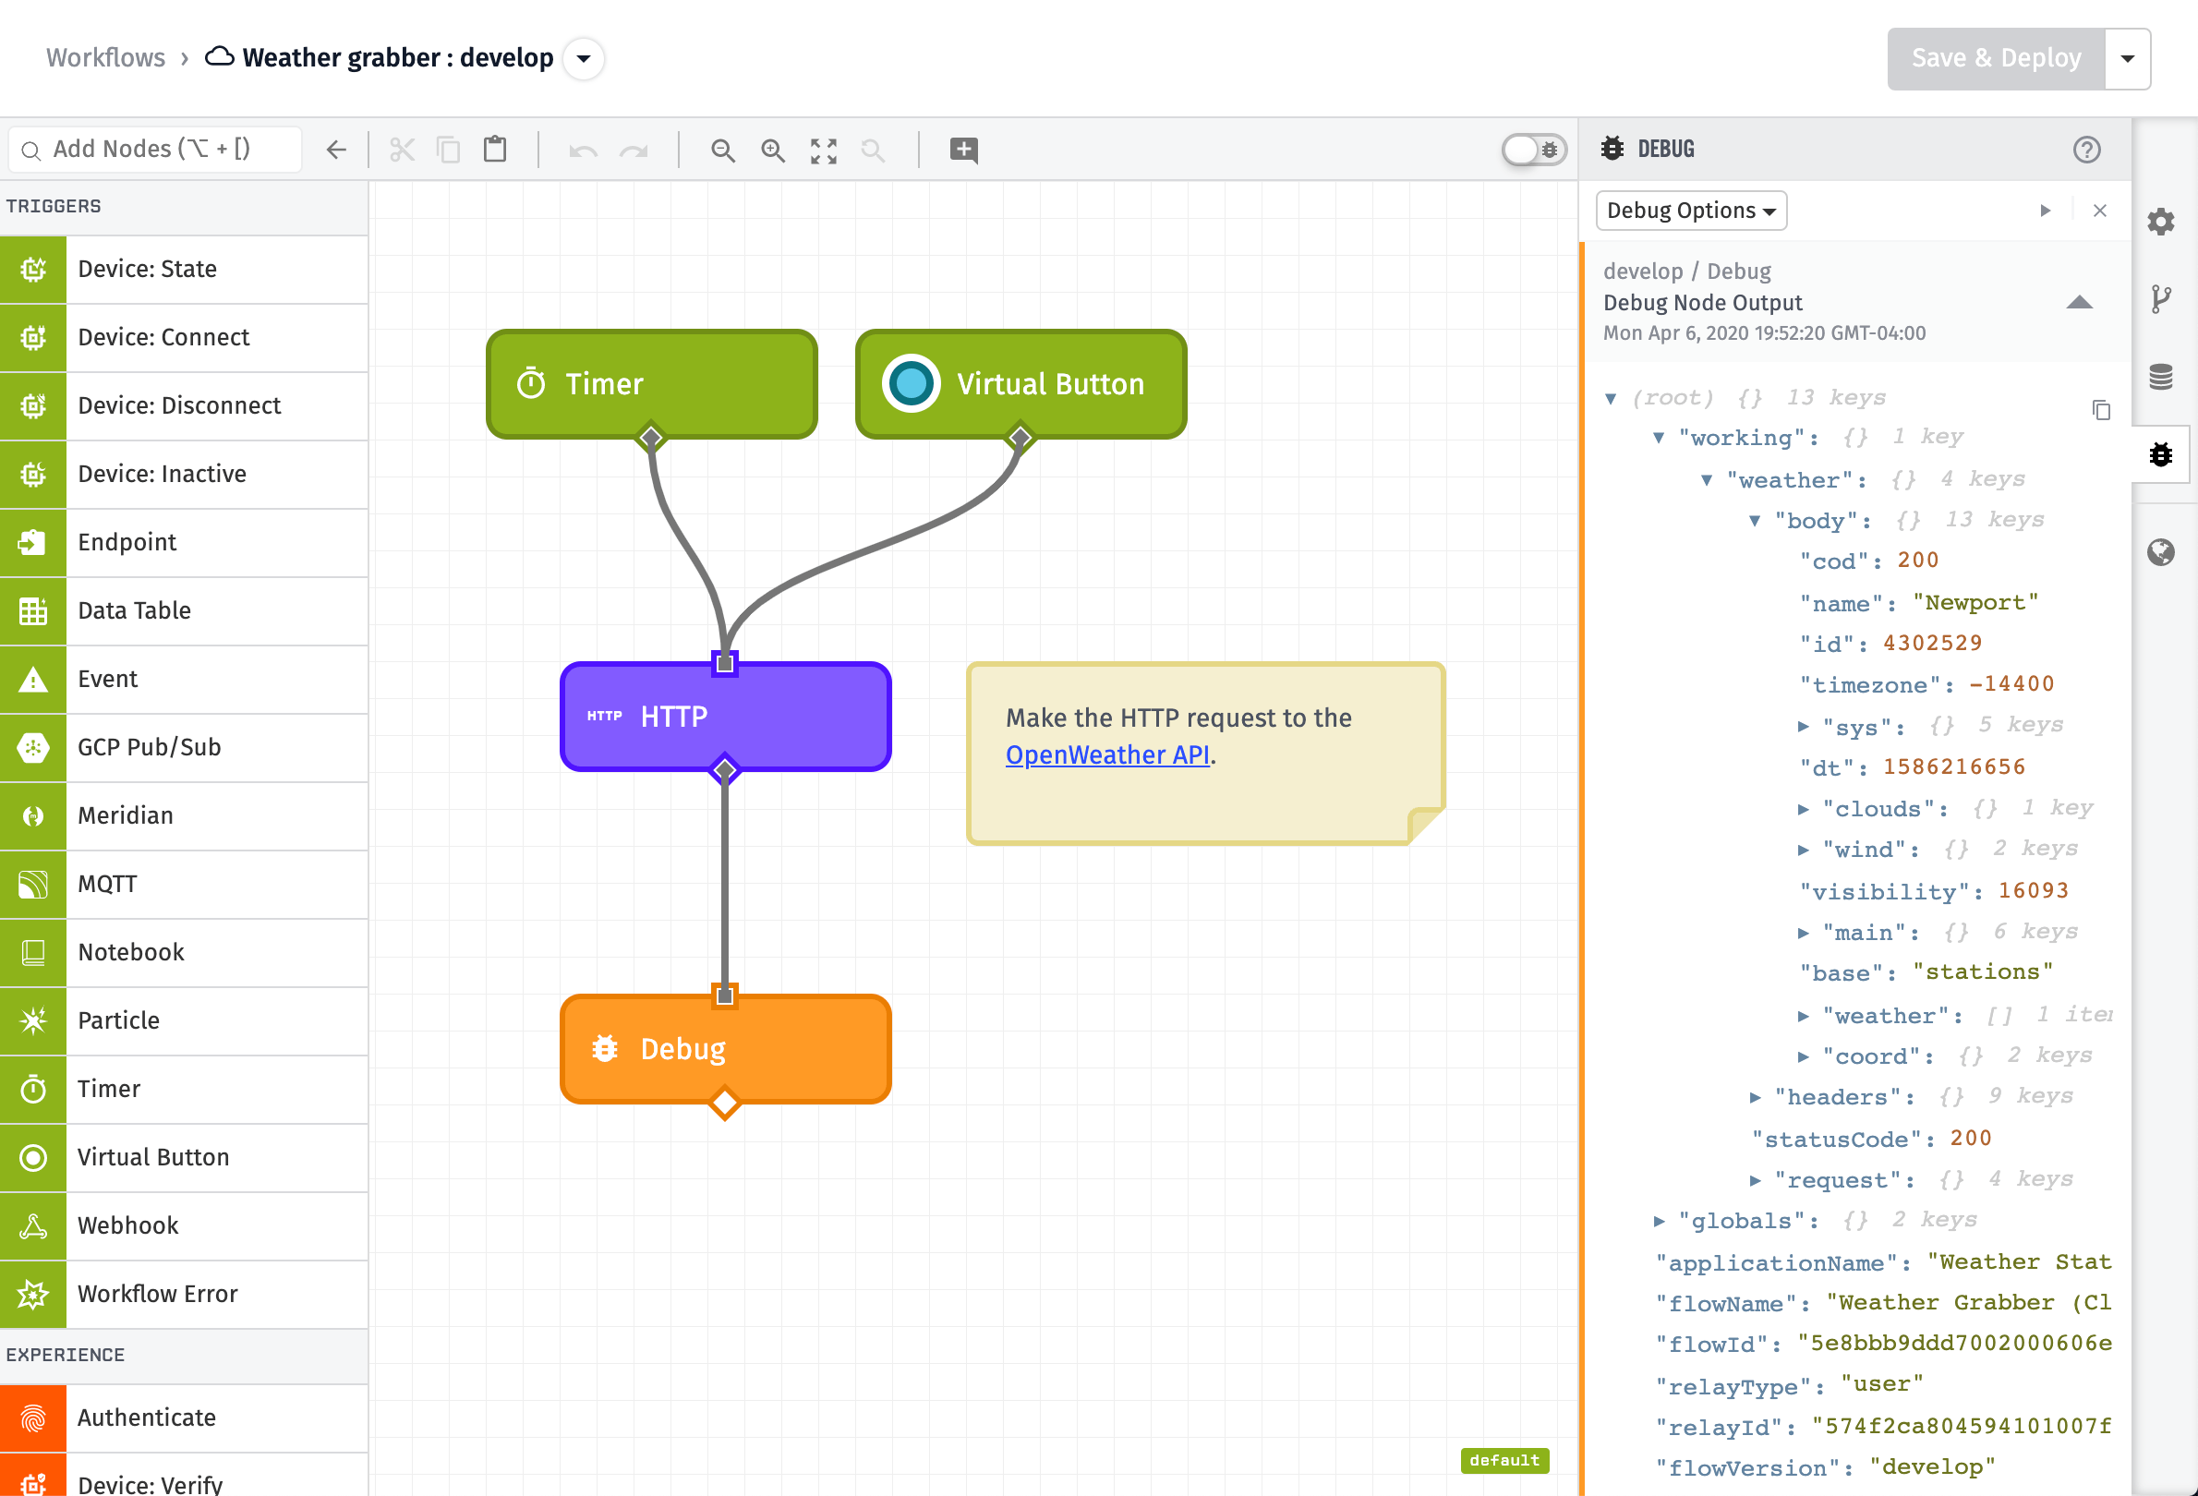Open the settings gear tab
The width and height of the screenshot is (2198, 1496).
[x=2161, y=223]
